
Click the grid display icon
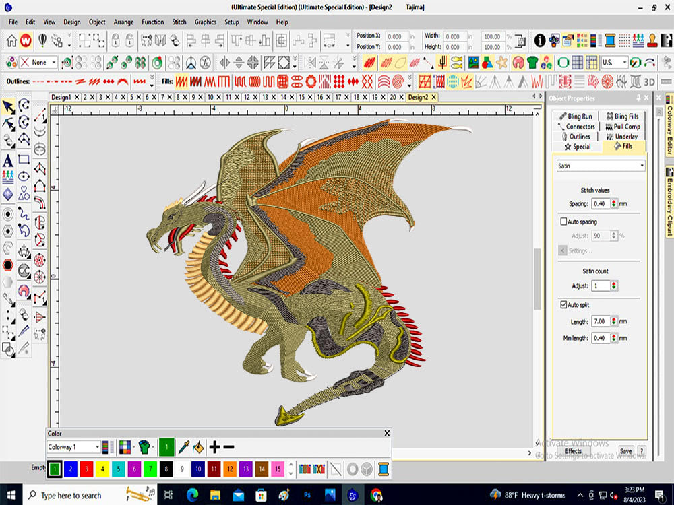(578, 62)
